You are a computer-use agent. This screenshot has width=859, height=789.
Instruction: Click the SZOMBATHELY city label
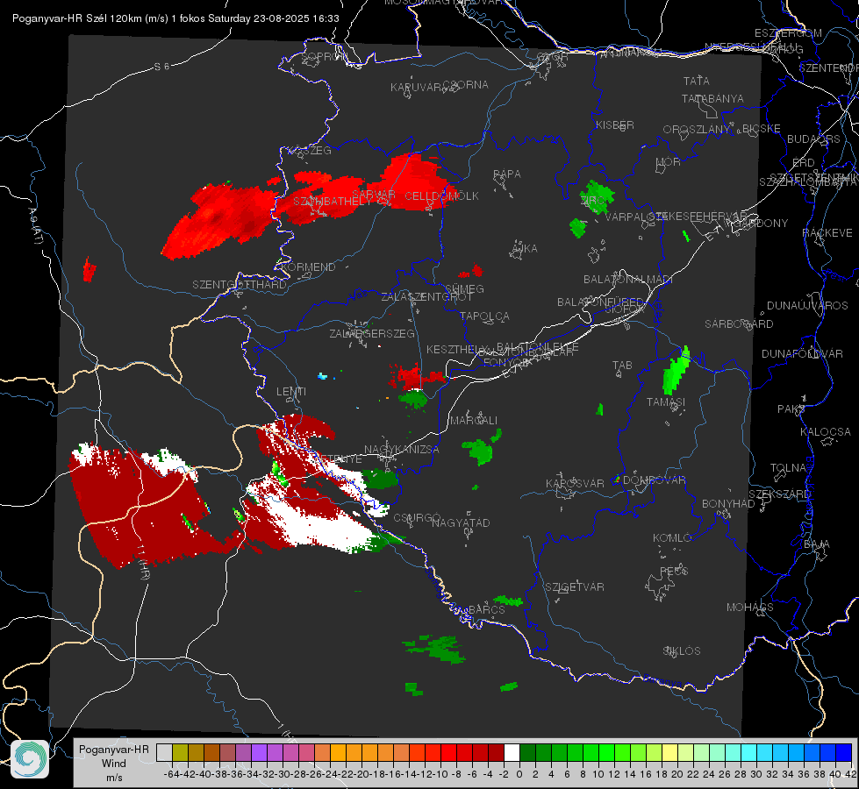point(333,202)
